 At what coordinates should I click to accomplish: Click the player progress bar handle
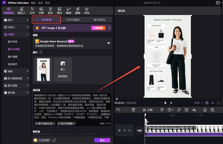[117, 99]
